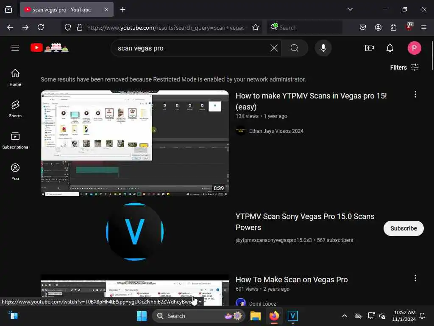Click the Windows taskbar Search box
Viewport: 434px width, 326px height.
(x=199, y=316)
